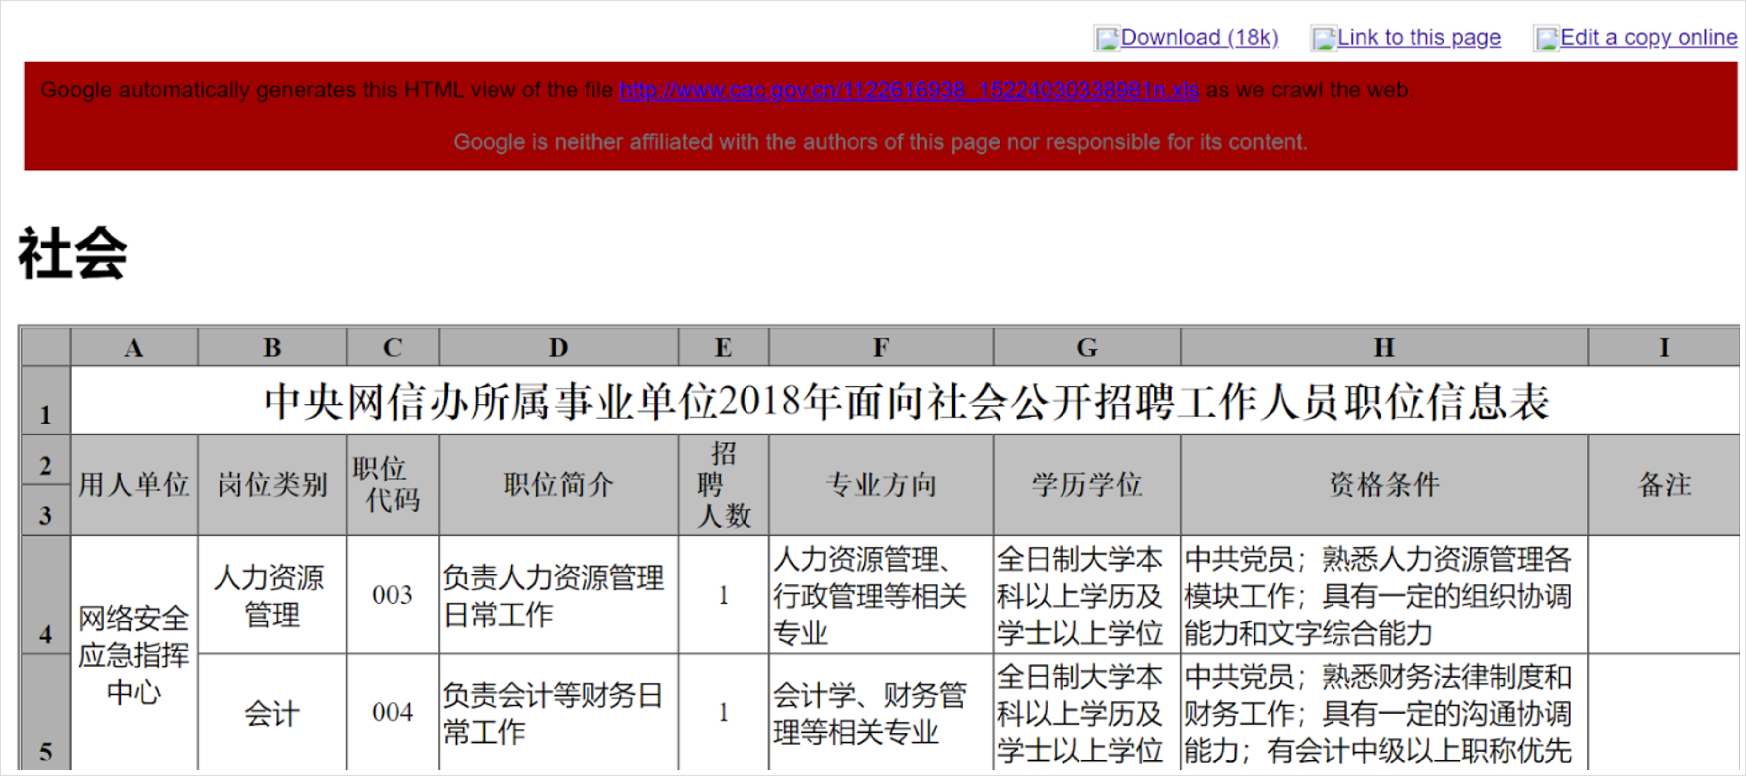The height and width of the screenshot is (776, 1746).
Task: Select row 1 header
Action: point(46,401)
